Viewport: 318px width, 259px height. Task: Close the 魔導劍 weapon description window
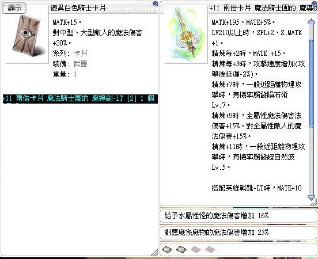315,3
